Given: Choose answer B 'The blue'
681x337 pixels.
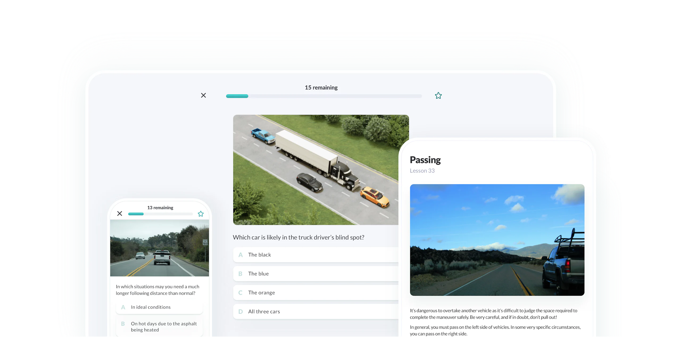Looking at the screenshot, I should click(315, 274).
